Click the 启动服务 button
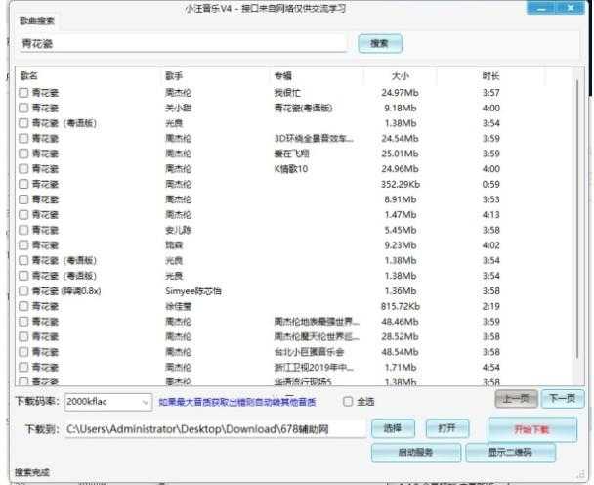The height and width of the screenshot is (485, 594). (415, 452)
